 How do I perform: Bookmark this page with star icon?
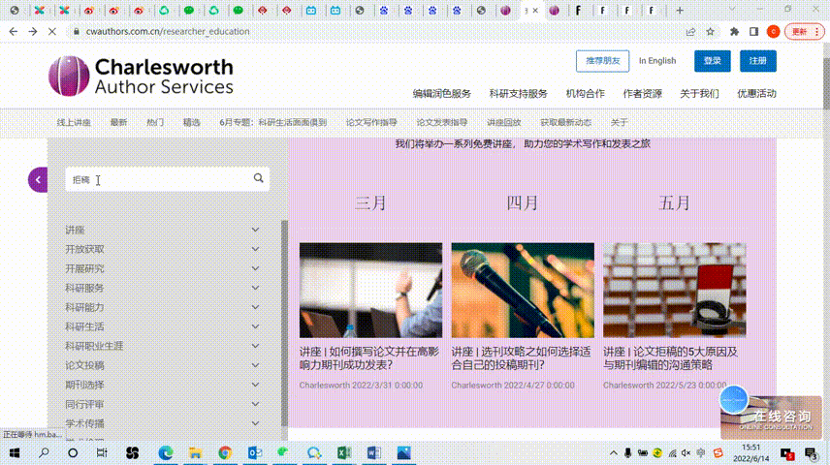click(711, 32)
